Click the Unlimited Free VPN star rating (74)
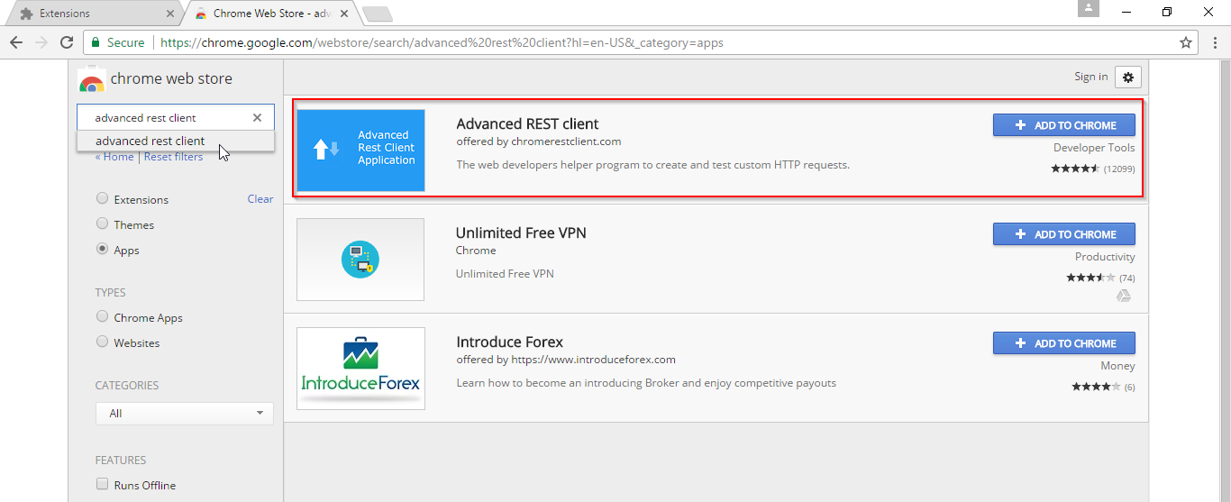Image resolution: width=1231 pixels, height=502 pixels. tap(1100, 278)
